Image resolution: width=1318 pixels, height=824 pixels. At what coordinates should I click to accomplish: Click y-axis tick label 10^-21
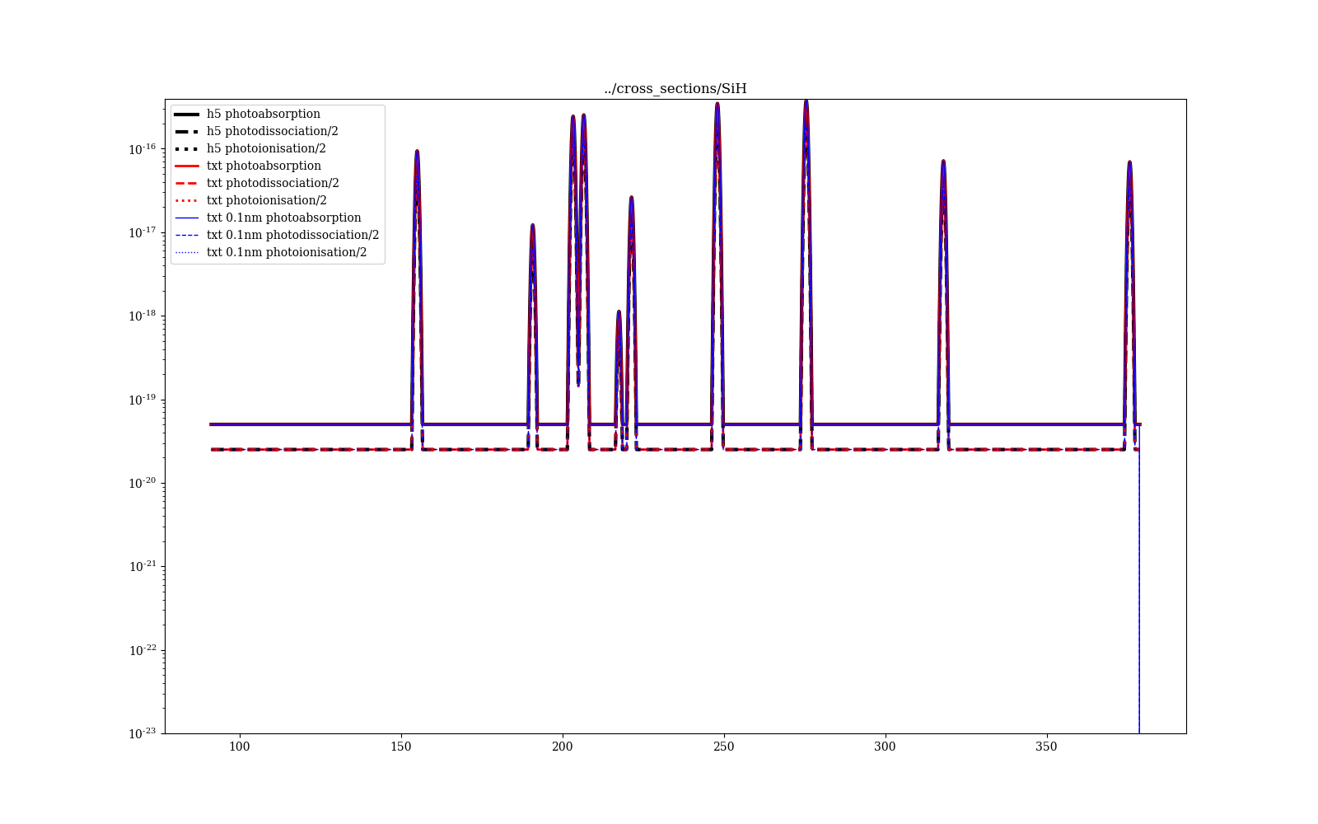(x=143, y=566)
